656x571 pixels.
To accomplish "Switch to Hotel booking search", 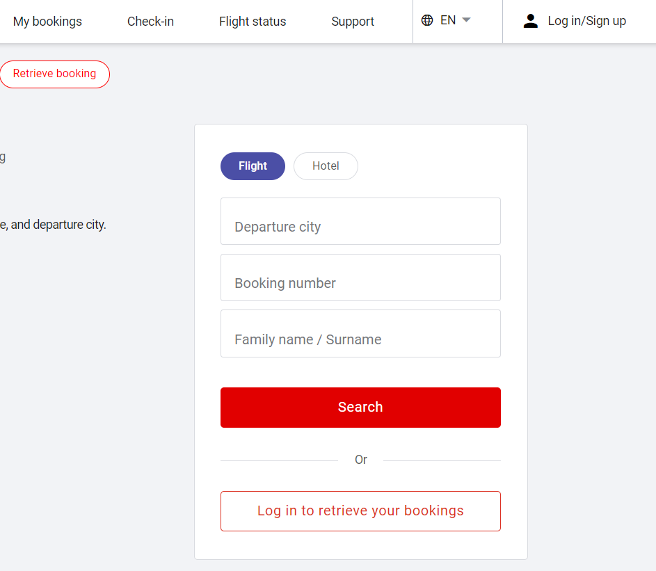I will [x=326, y=166].
